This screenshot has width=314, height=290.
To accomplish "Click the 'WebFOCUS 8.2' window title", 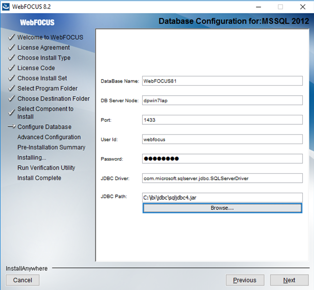I will pyautogui.click(x=31, y=7).
